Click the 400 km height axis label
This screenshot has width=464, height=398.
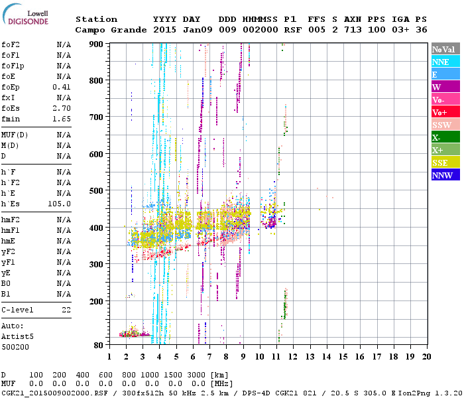point(96,228)
